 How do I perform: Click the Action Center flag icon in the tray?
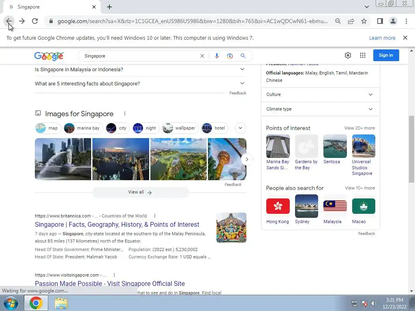(364, 303)
